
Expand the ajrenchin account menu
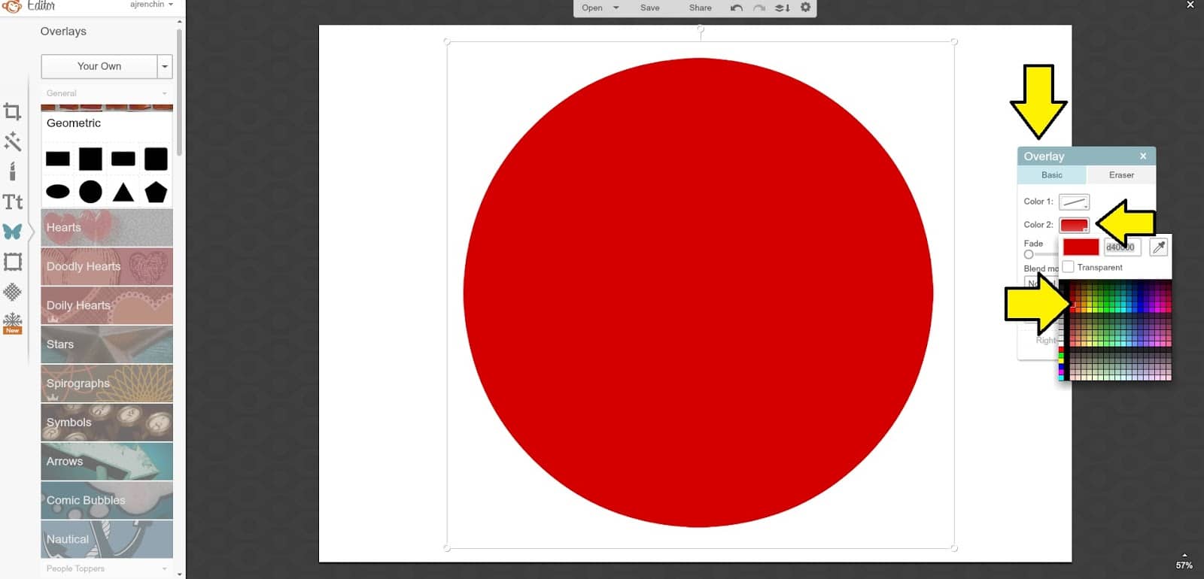point(151,5)
